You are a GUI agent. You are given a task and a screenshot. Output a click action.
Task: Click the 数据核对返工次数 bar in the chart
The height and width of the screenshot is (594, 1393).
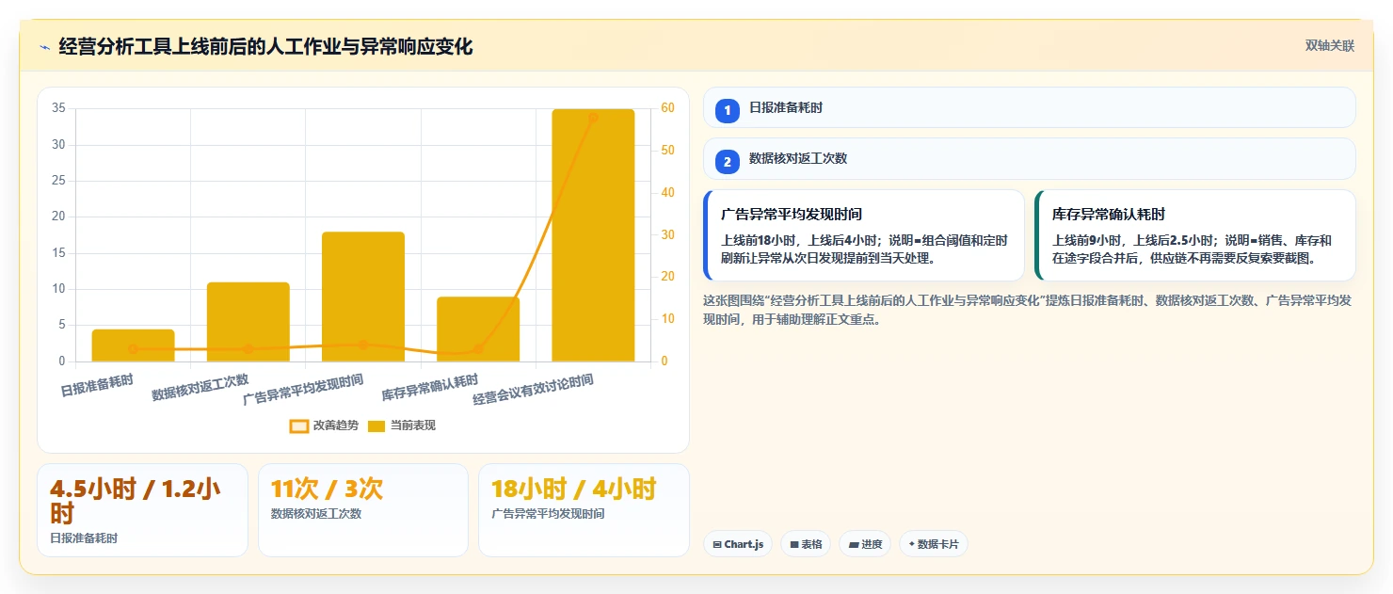[248, 322]
